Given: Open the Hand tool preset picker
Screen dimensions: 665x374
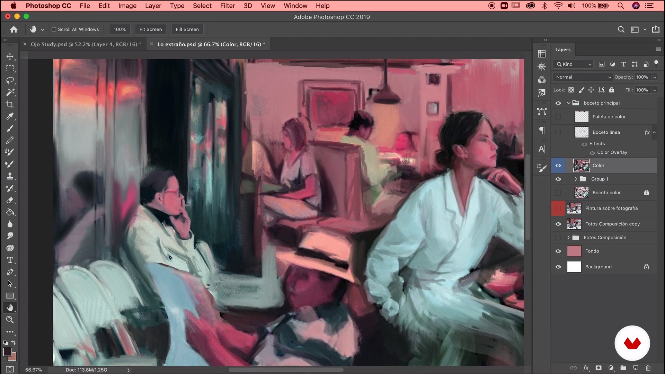Looking at the screenshot, I should coord(42,30).
